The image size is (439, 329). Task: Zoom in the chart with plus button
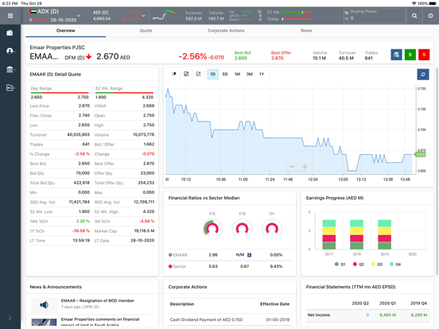[x=305, y=166]
